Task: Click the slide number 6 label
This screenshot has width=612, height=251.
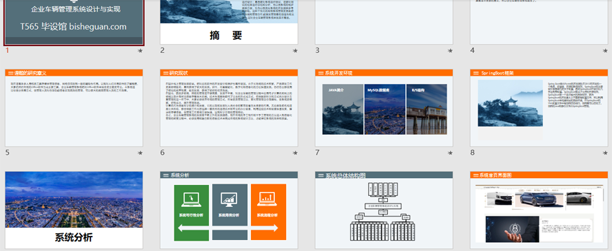Action: point(163,153)
